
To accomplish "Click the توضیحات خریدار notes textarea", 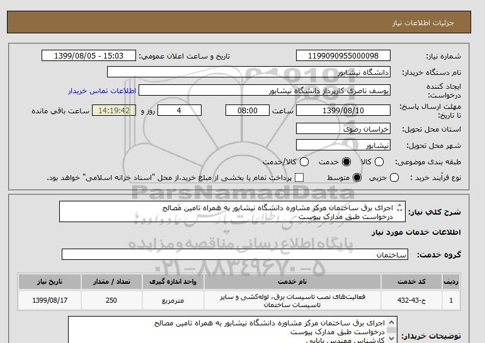I will (x=232, y=330).
